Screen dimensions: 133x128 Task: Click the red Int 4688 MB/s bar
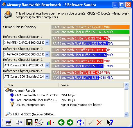click(x=91, y=61)
